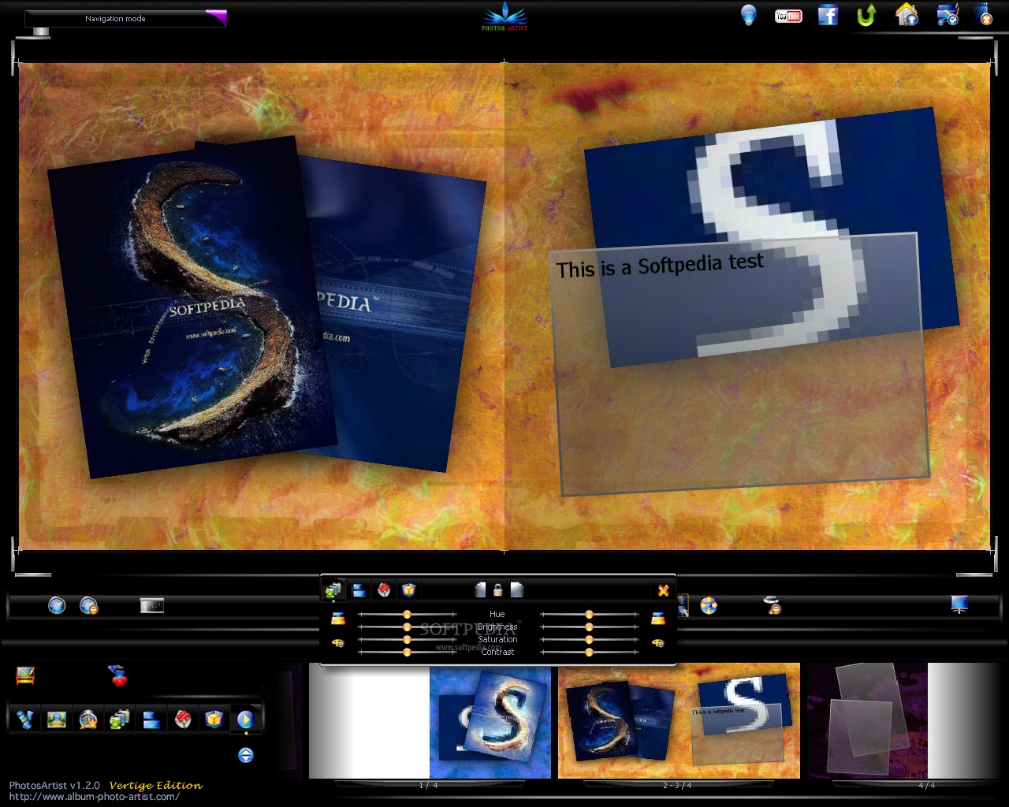Click the green upward arrow icon
Viewport: 1009px width, 807px height.
tap(866, 15)
